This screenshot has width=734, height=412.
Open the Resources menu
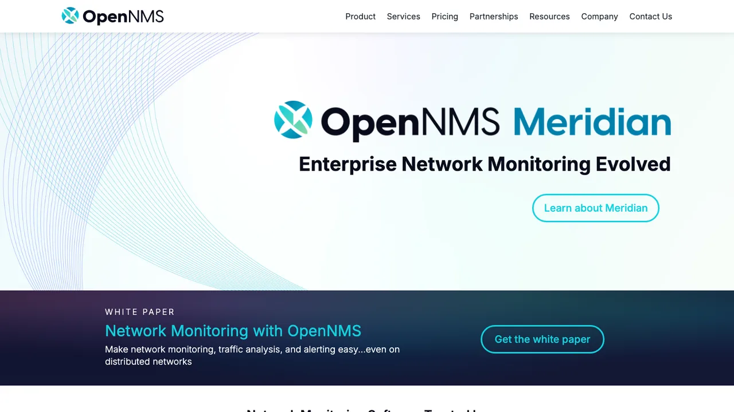[549, 17]
